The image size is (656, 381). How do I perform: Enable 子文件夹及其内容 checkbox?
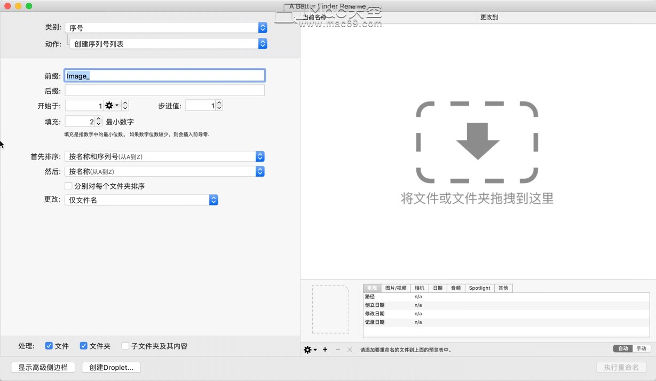click(125, 346)
